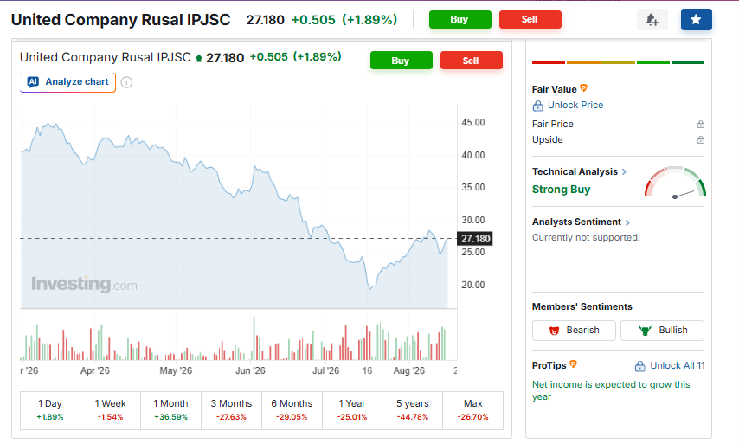This screenshot has width=739, height=444.
Task: Click the chart info circle icon
Action: pyautogui.click(x=126, y=82)
